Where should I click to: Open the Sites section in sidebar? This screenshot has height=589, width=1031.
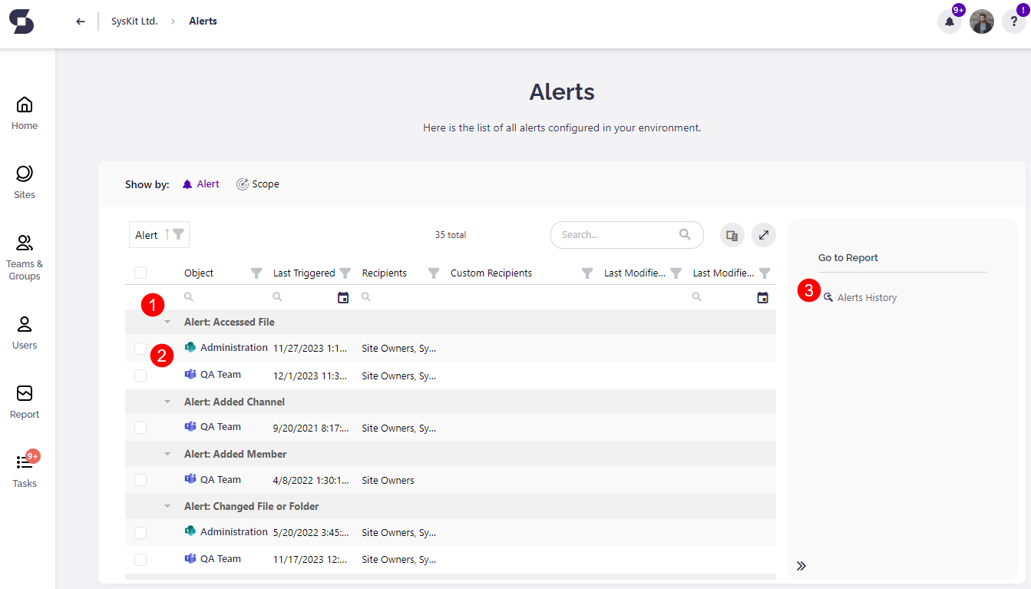pyautogui.click(x=24, y=182)
